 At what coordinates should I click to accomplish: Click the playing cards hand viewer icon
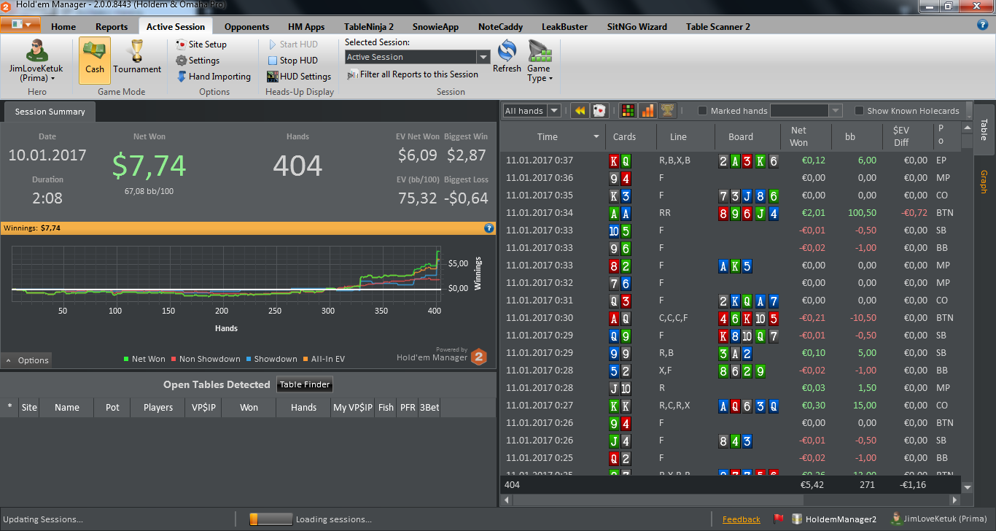pyautogui.click(x=599, y=111)
